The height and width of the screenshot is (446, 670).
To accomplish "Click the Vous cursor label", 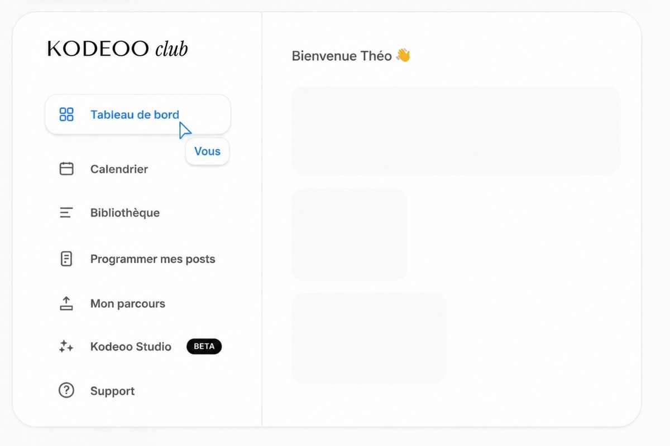I will (207, 151).
